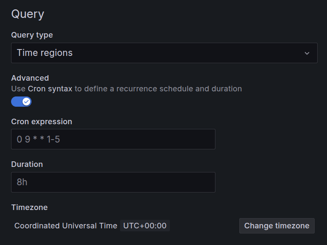Click the UTC+00:00 offset badge
Viewport: 327px width, 245px height.
point(145,226)
